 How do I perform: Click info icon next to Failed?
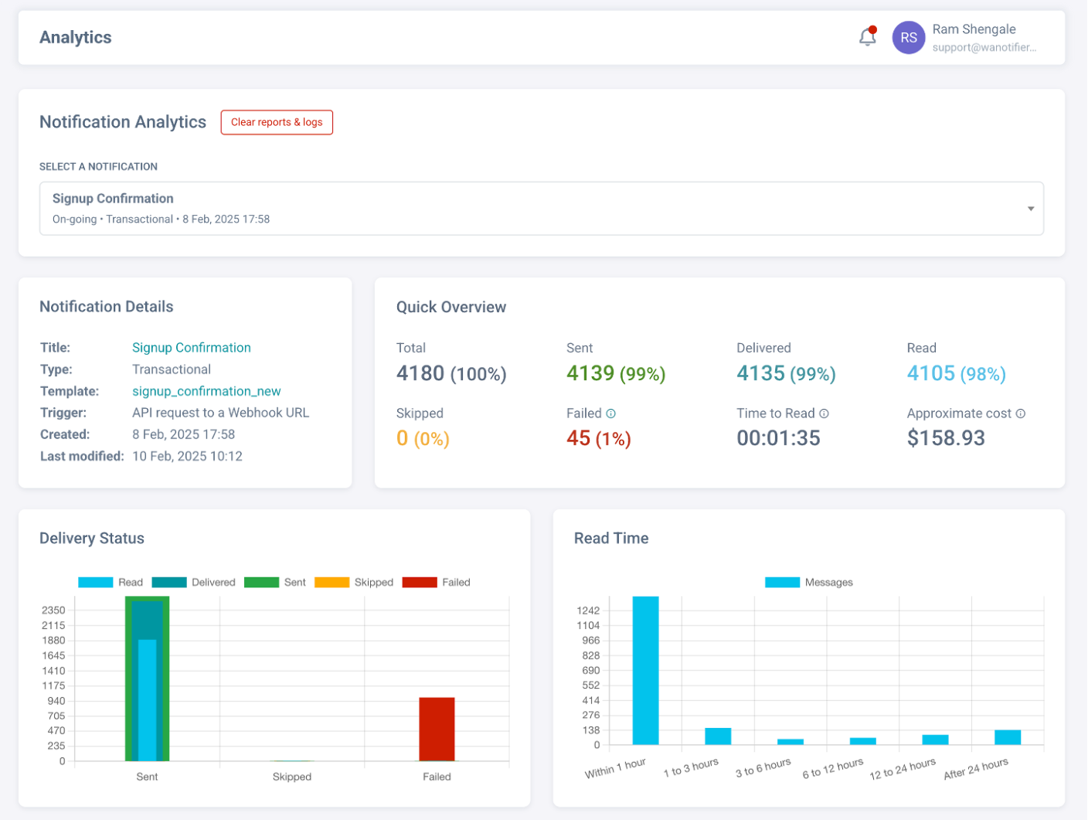(610, 413)
